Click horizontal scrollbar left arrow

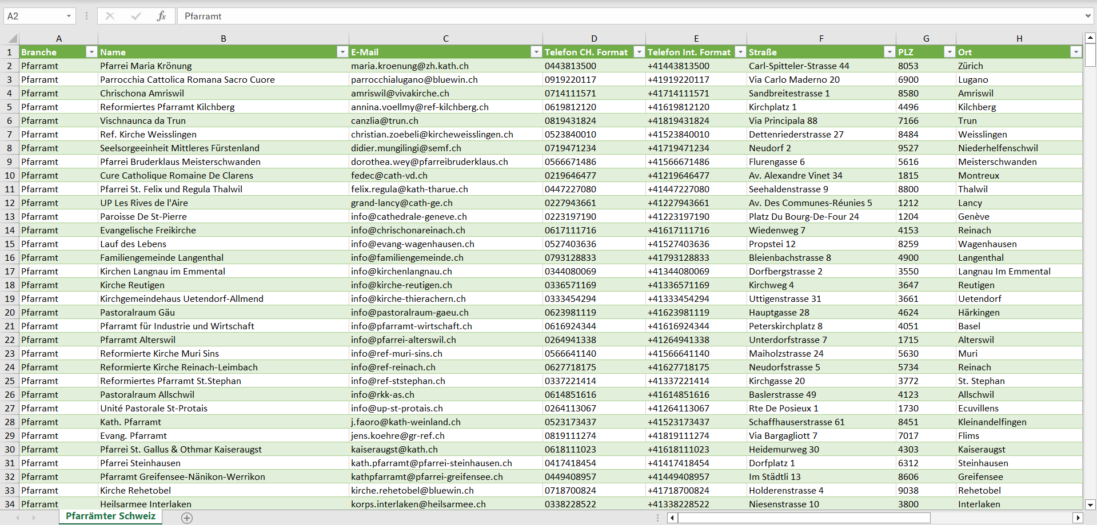pyautogui.click(x=673, y=518)
